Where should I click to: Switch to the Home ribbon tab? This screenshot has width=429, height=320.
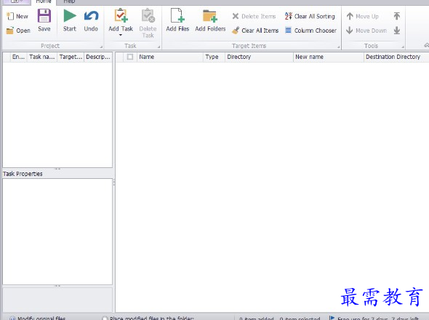tap(44, 1)
